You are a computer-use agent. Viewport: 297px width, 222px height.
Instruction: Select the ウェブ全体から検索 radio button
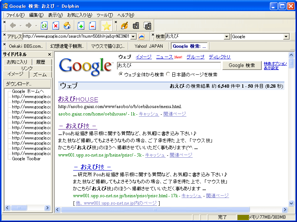click(121, 74)
